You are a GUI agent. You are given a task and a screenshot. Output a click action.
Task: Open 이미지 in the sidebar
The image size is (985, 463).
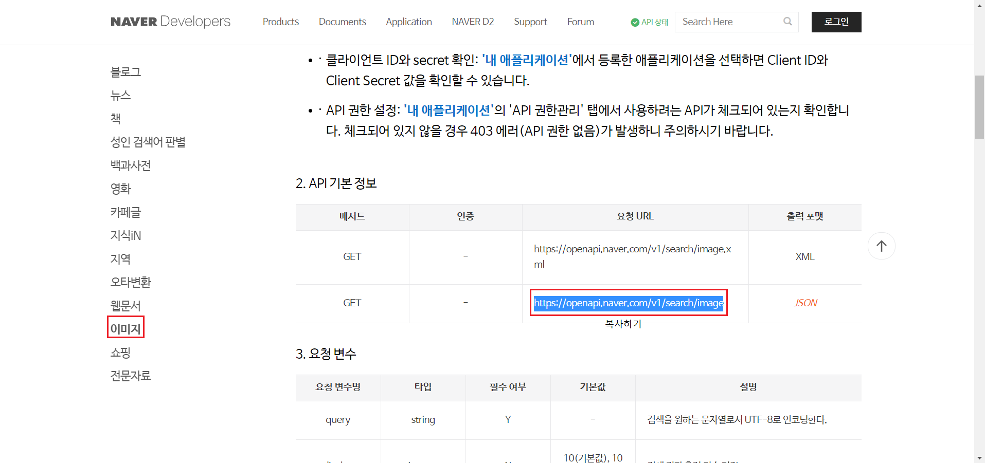coord(126,329)
